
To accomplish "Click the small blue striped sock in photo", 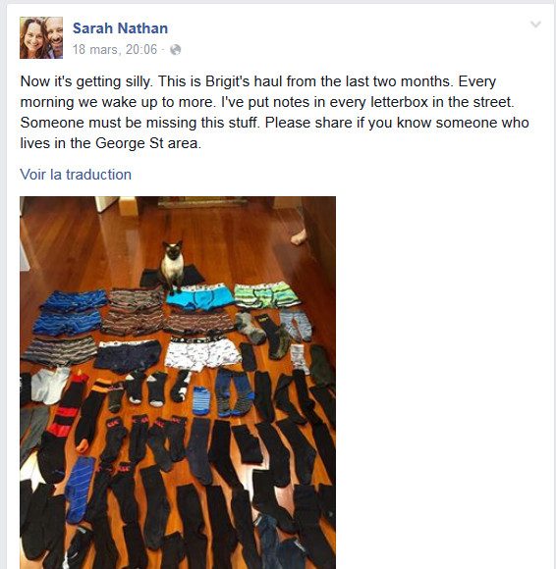I will (x=201, y=401).
